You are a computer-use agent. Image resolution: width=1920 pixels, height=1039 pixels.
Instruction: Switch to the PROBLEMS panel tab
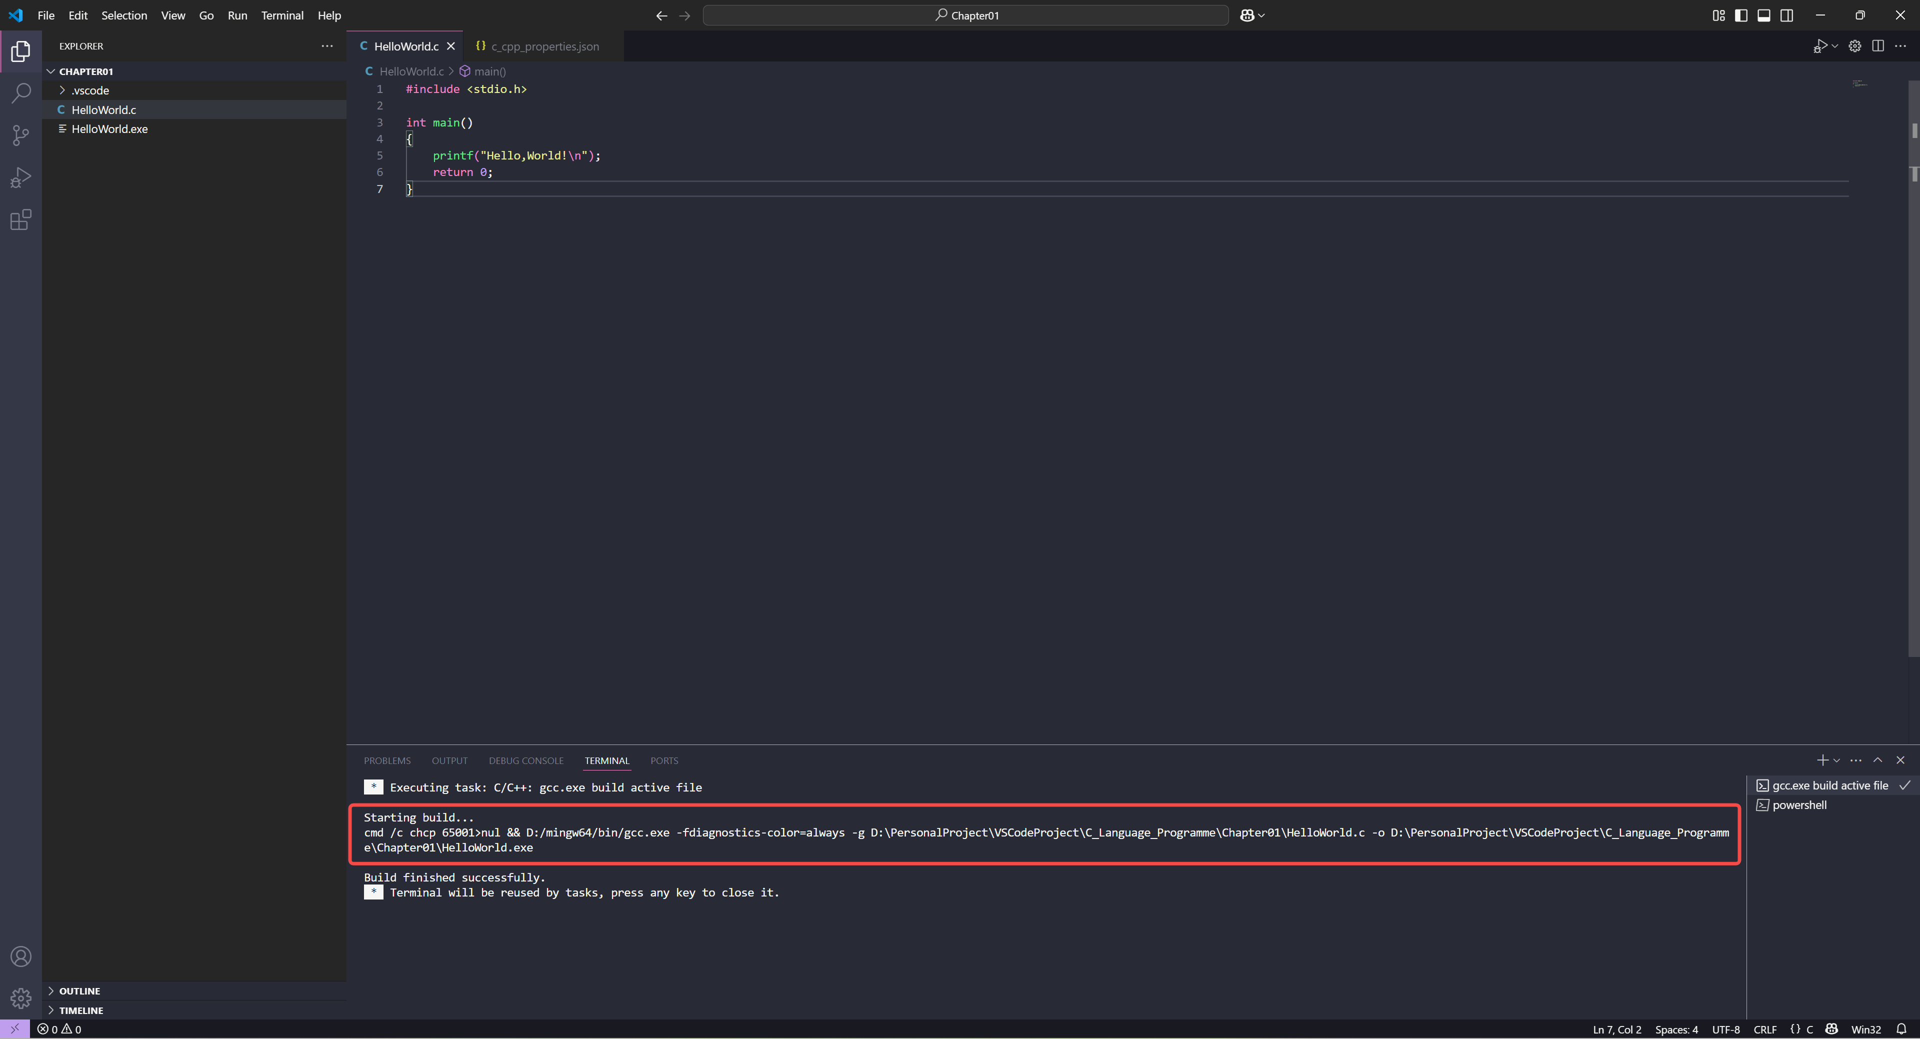coord(387,760)
